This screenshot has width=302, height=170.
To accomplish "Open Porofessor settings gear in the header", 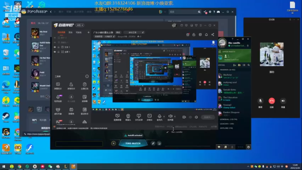I will tap(210, 12).
